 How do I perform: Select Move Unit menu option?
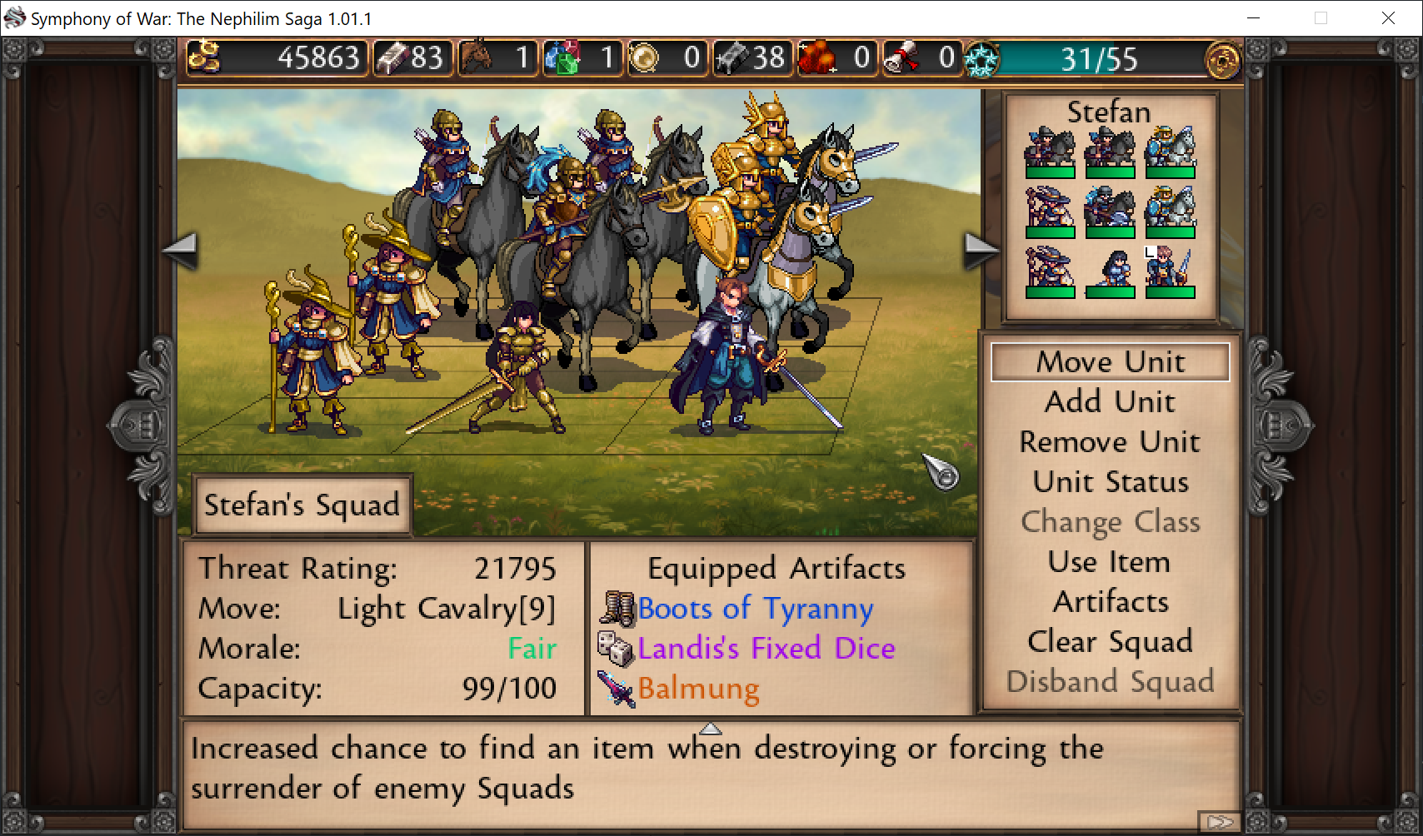[1111, 362]
